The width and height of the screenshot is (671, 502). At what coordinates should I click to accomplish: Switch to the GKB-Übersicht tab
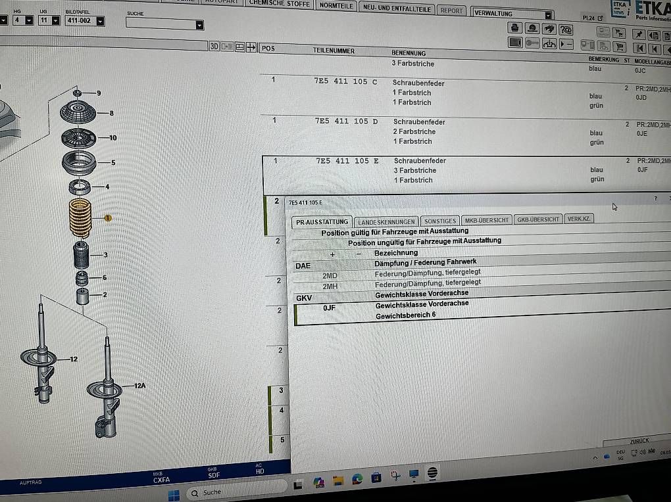538,219
